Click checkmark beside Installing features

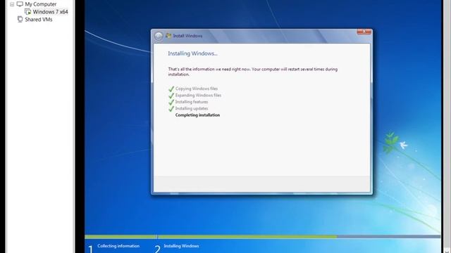pyautogui.click(x=171, y=102)
